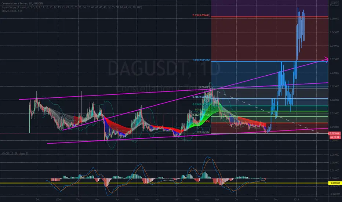Click the 0.003000 label on the MACD scale

pos(334,155)
